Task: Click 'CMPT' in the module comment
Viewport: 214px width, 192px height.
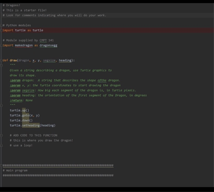Action: [43, 40]
